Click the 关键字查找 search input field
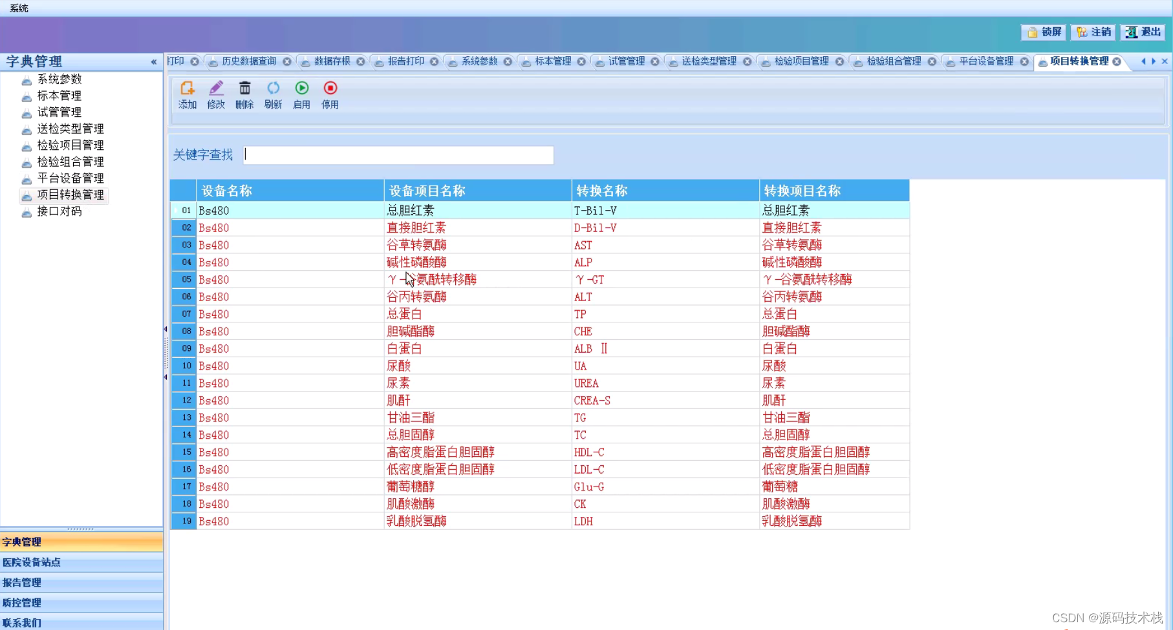 [x=398, y=155]
